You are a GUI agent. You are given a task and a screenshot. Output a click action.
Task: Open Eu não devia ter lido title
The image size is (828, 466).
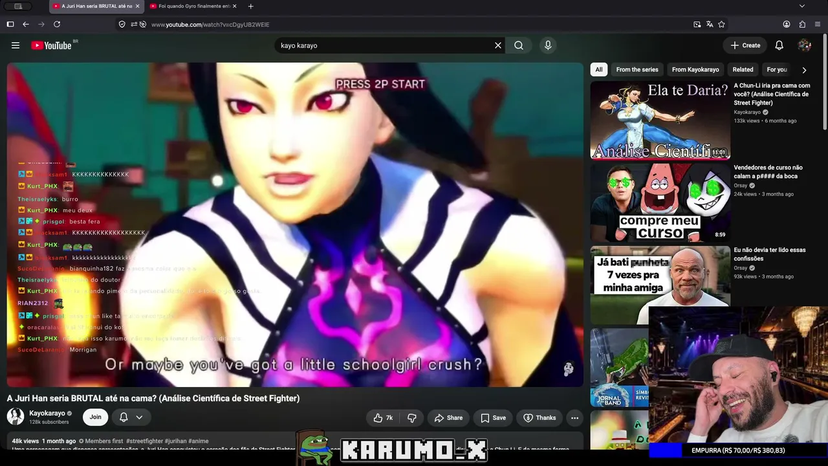[770, 254]
